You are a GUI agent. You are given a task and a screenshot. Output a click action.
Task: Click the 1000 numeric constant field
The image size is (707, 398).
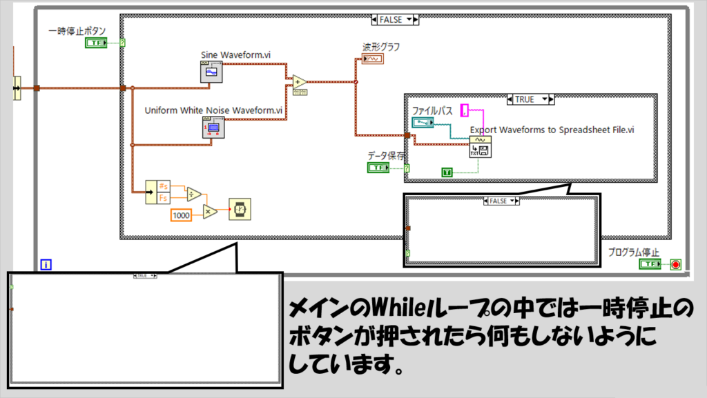tap(183, 216)
